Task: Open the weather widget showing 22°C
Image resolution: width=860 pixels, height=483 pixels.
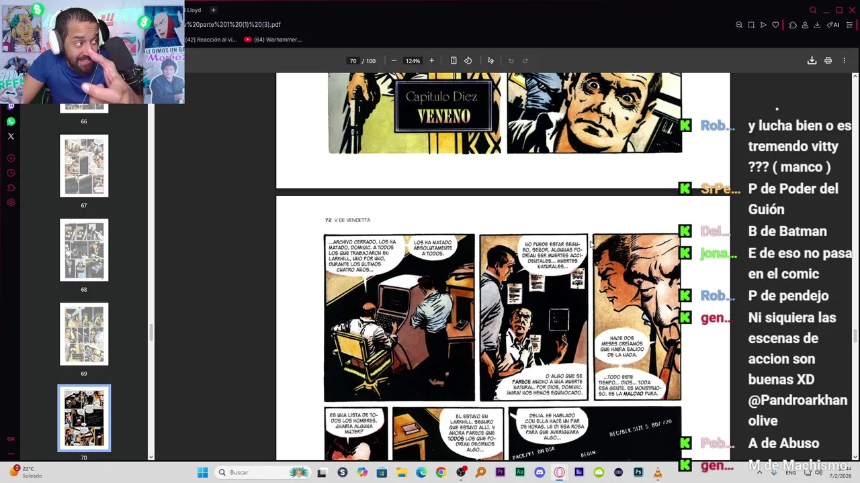Action: 26,472
